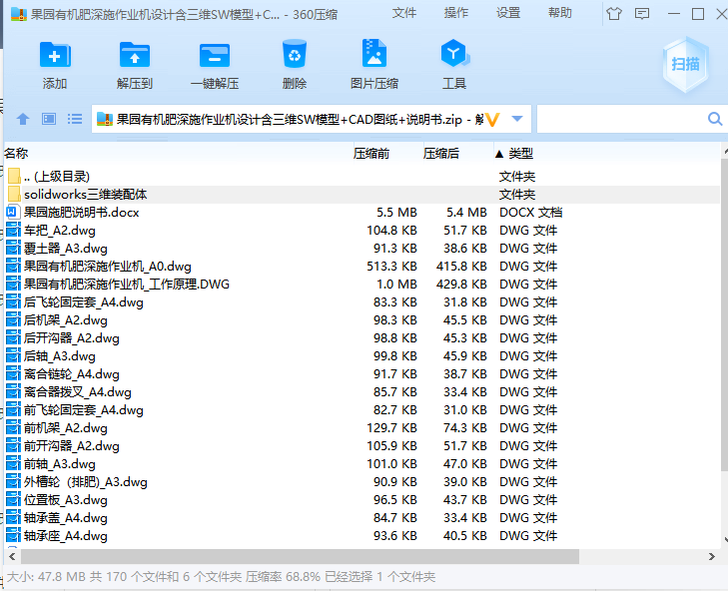This screenshot has height=591, width=728.
Task: Sort by the 类型 column header
Action: tap(521, 153)
